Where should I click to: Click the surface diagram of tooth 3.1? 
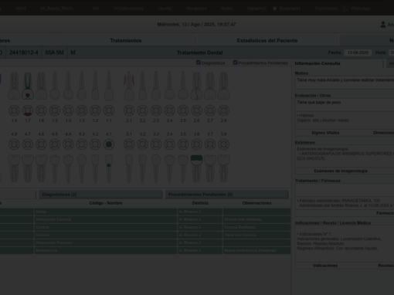(x=129, y=144)
